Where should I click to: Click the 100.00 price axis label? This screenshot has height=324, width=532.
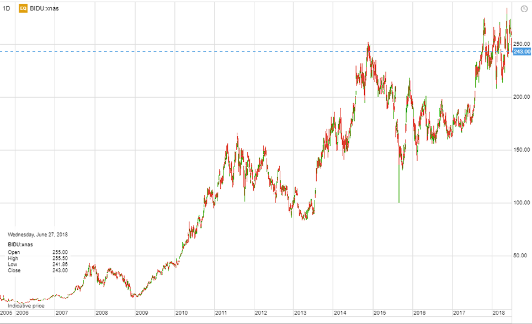tap(522, 203)
